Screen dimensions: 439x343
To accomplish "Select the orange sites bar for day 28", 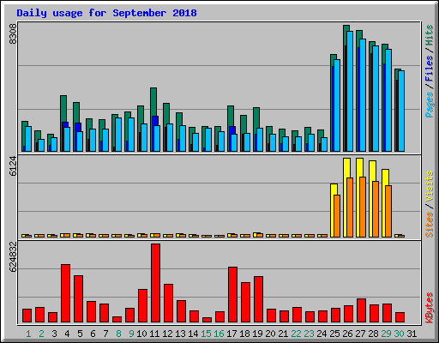I will click(376, 209).
